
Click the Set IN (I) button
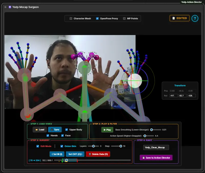coord(57,154)
